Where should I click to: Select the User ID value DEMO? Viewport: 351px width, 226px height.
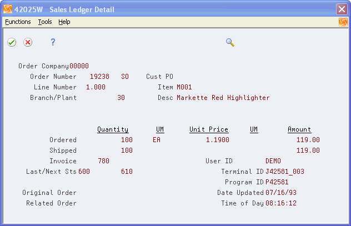273,161
